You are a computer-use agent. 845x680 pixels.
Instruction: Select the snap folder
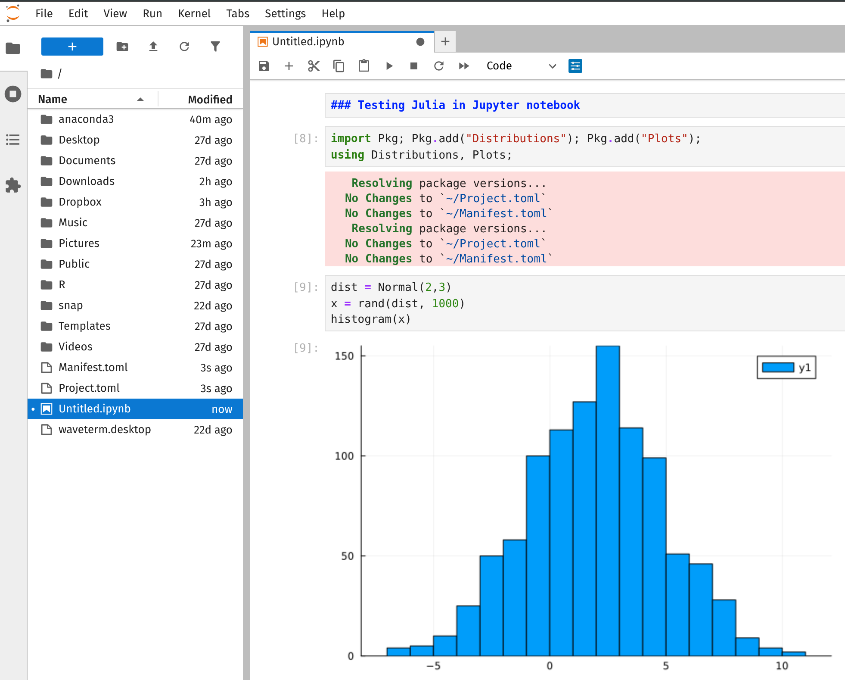(x=135, y=305)
